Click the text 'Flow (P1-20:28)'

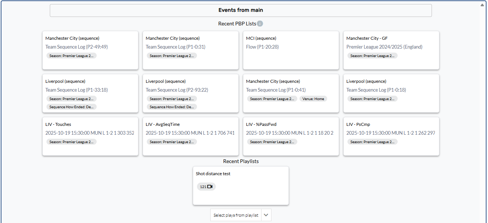click(262, 47)
